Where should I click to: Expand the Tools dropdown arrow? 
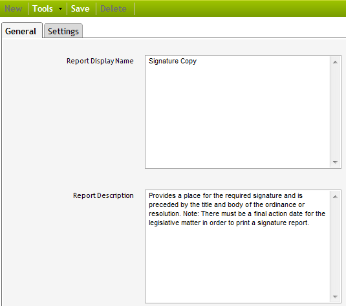pos(60,9)
